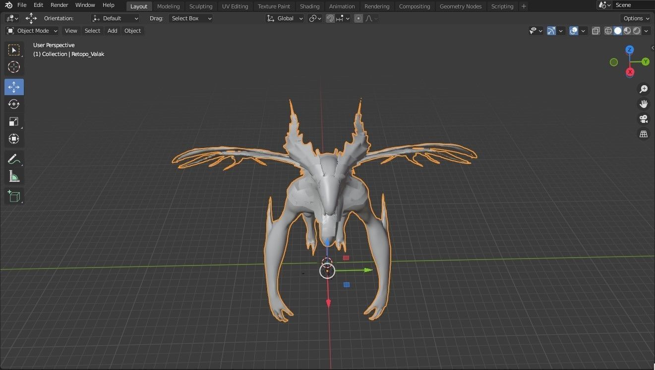Open the snapping options dropdown

(344, 18)
